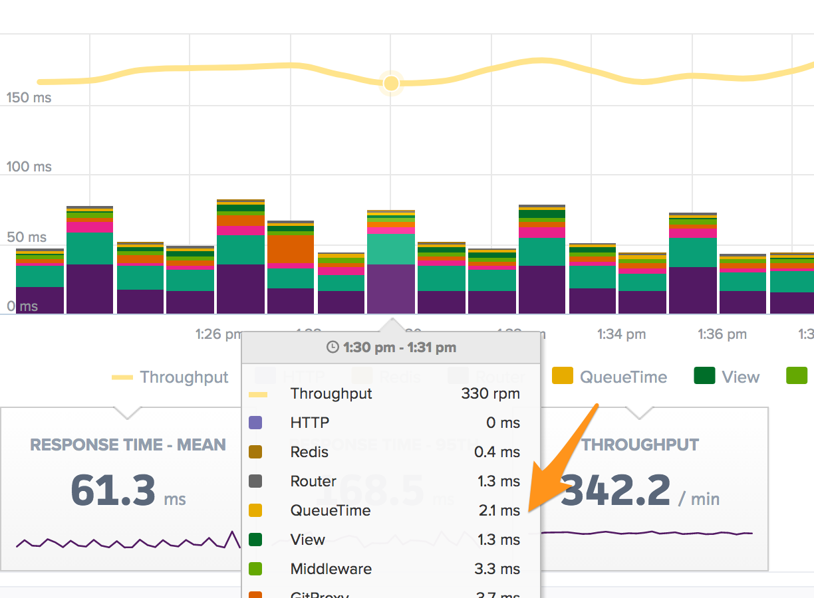This screenshot has width=814, height=598.
Task: Click the Router 1.3 ms tooltip value
Action: (499, 482)
